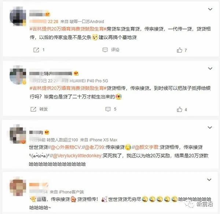
Task: Open pixelated avatar of first poster
Action: (18, 16)
